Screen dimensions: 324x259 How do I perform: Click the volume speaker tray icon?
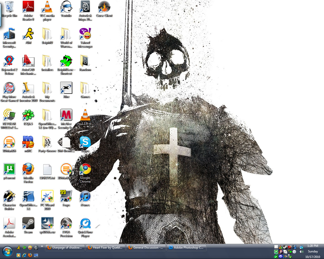pyautogui.click(x=301, y=252)
